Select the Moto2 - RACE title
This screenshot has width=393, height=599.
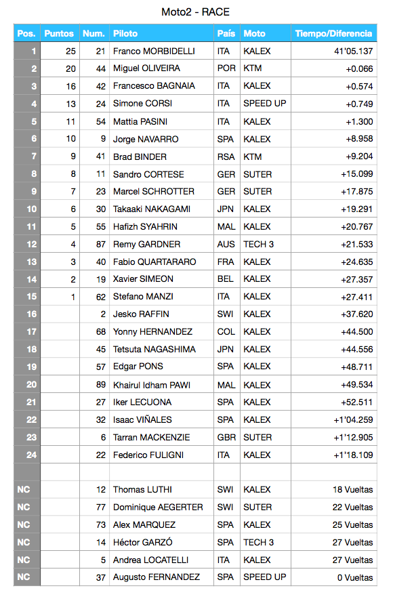[196, 12]
